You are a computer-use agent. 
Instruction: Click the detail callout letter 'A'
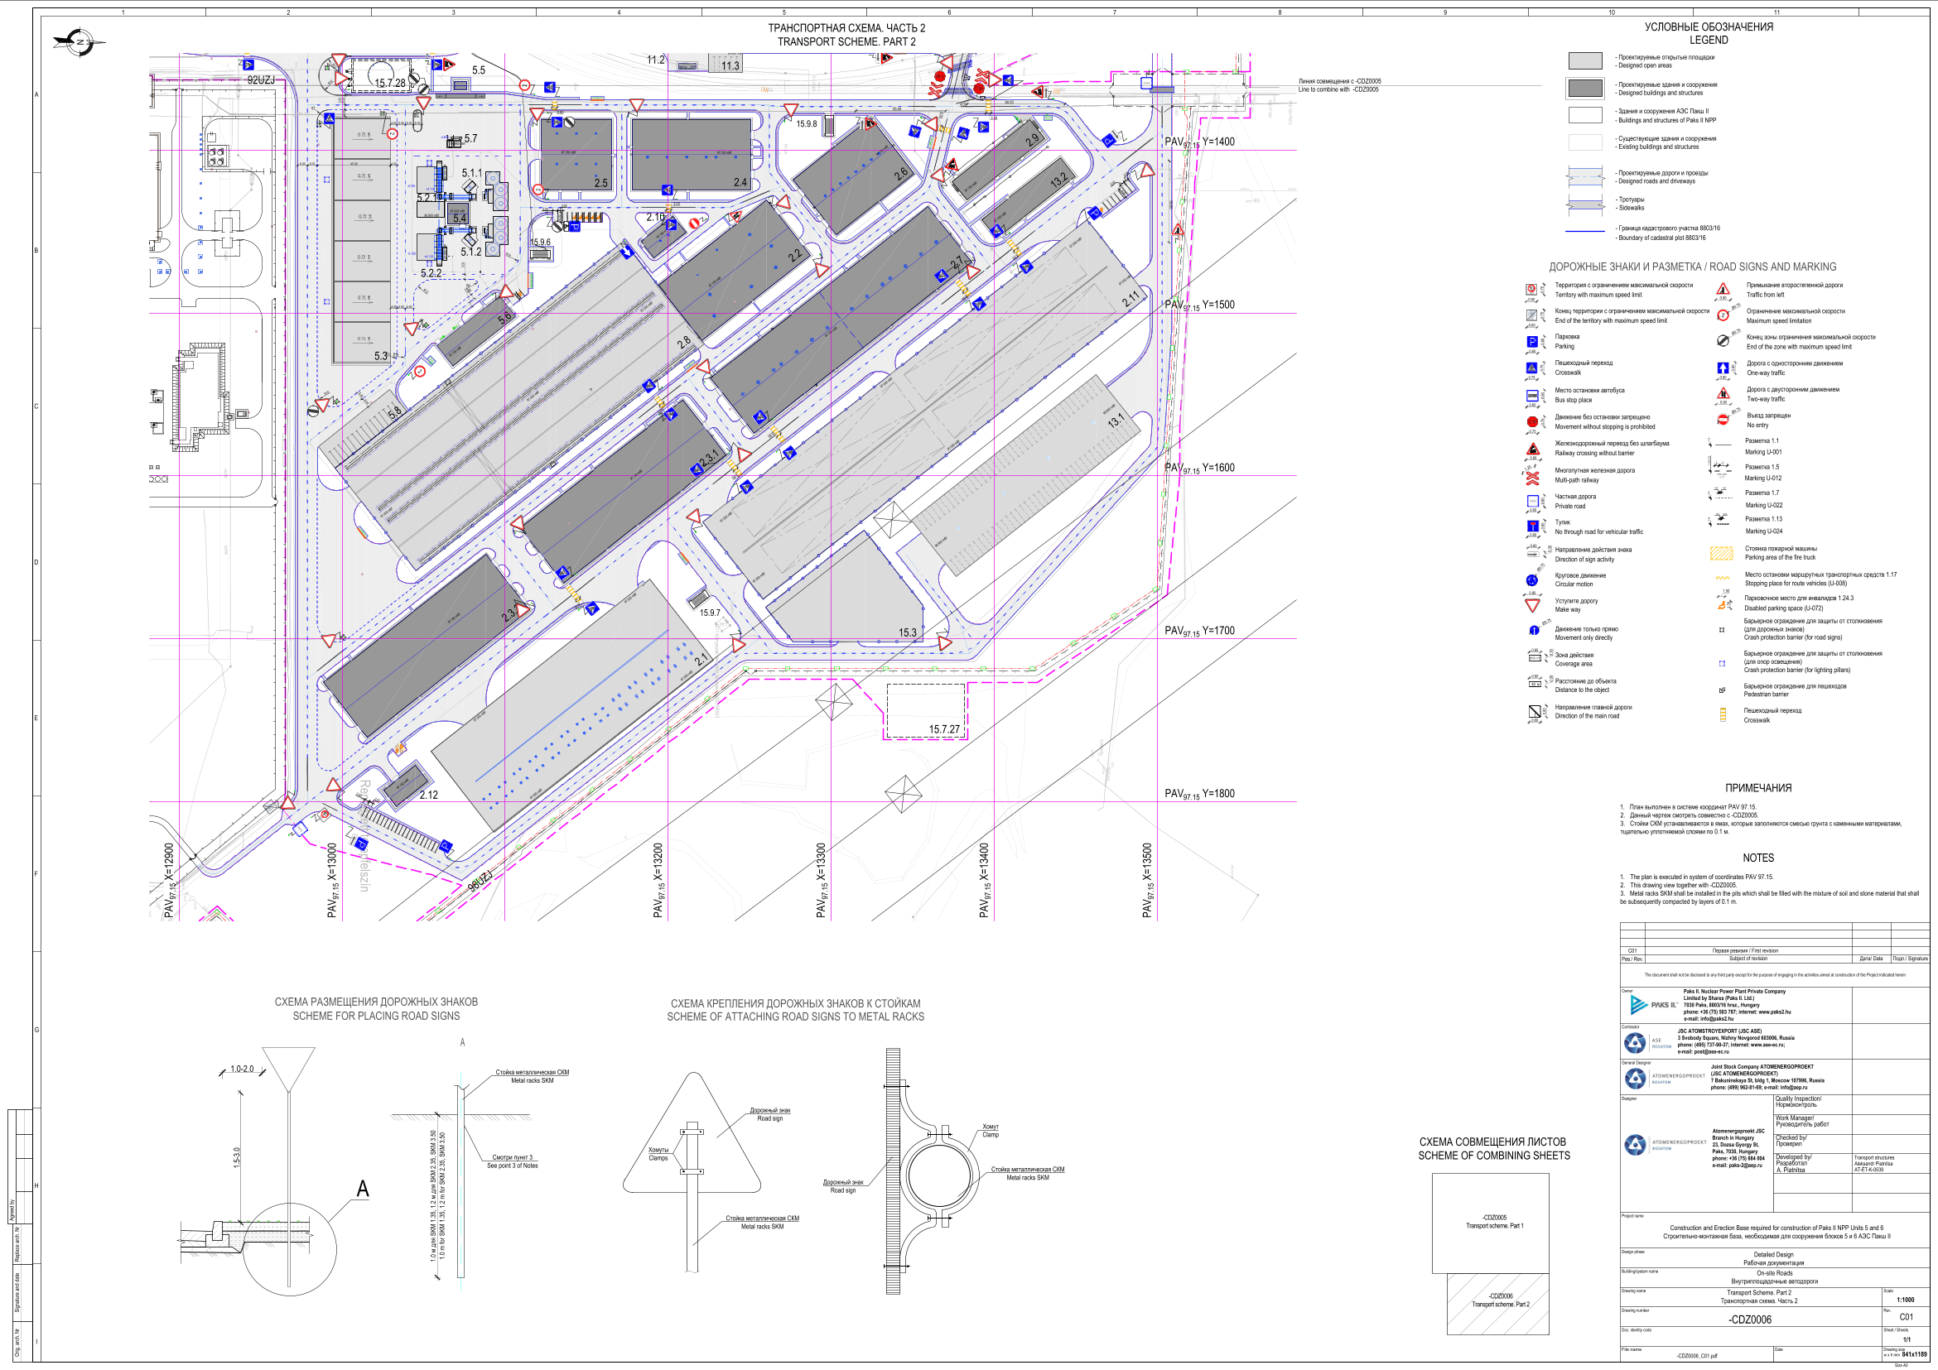pyautogui.click(x=363, y=1189)
